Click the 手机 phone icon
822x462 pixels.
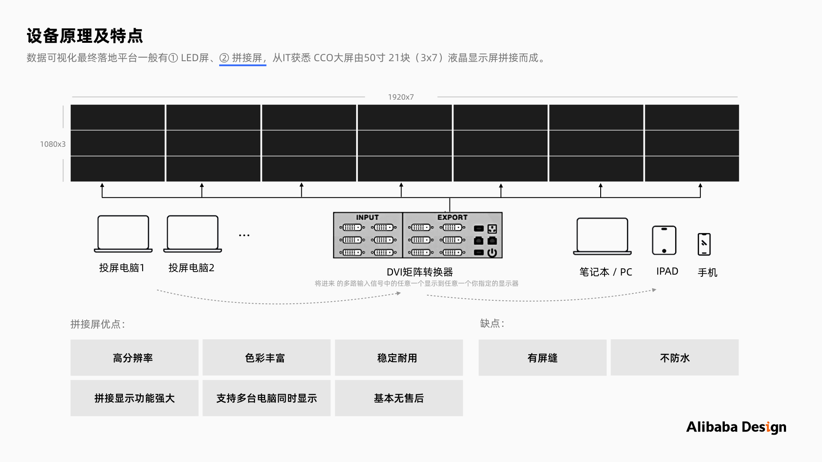(x=704, y=244)
